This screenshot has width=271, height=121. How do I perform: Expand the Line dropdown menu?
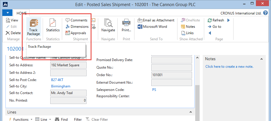[x=43, y=119]
